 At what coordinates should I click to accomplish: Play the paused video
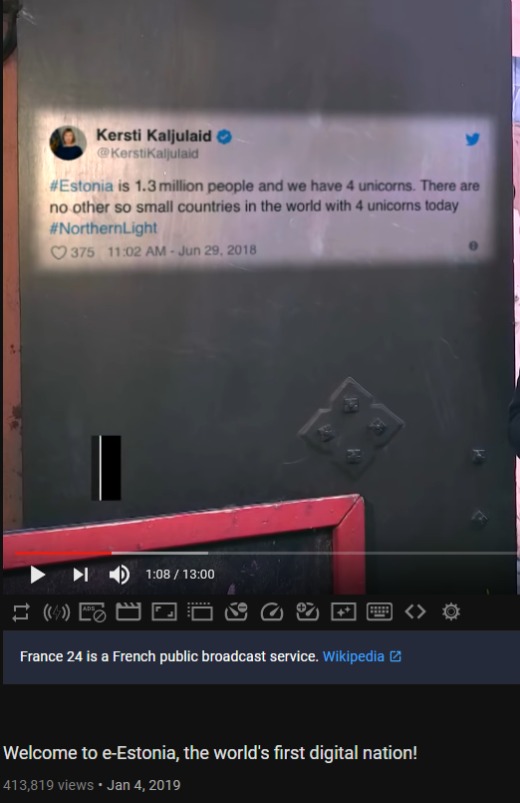point(37,575)
